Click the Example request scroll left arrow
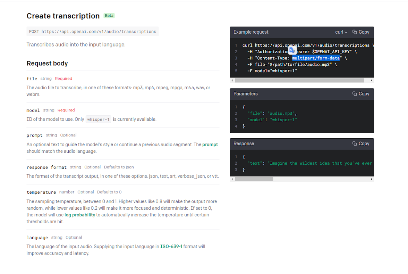This screenshot has height=274, width=408. 232,81
